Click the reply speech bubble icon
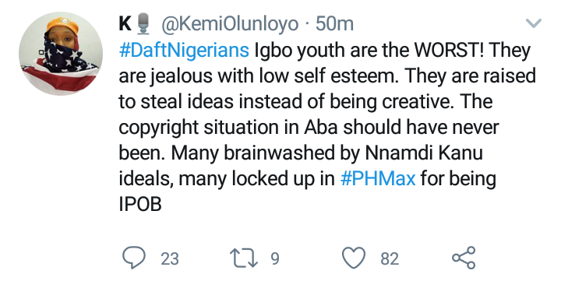Screen dimensions: 561x281 coord(134,258)
